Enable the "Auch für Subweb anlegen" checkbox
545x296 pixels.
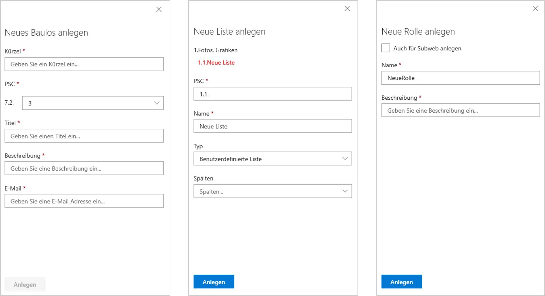[x=385, y=48]
